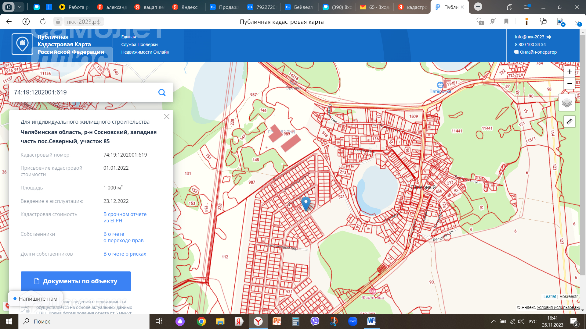Screen dimensions: 586x329
Task: Zoom in on the map
Action: (x=569, y=72)
